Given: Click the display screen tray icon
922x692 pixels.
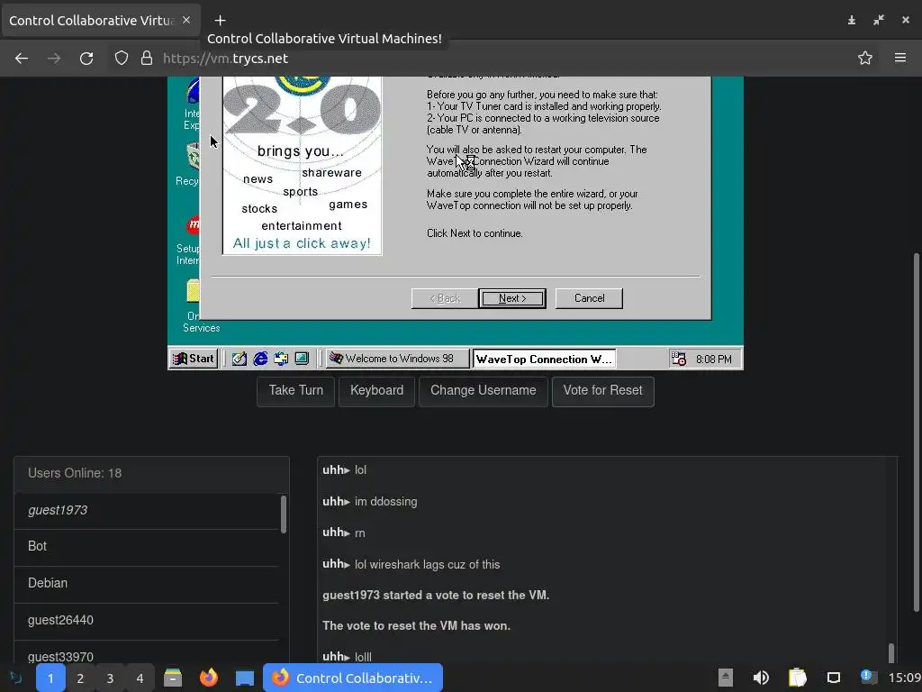Looking at the screenshot, I should [834, 678].
